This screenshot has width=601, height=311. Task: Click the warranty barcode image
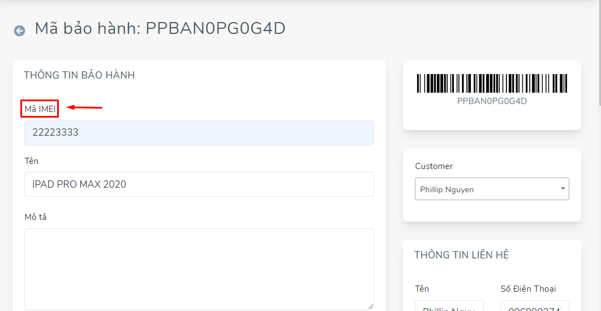pos(492,84)
